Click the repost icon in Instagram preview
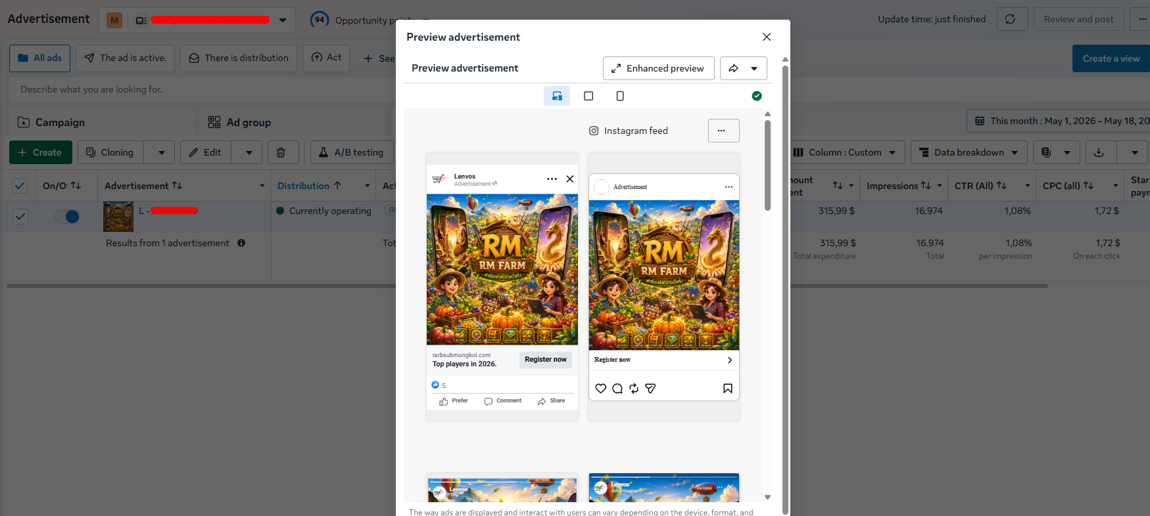This screenshot has width=1150, height=516. tap(634, 389)
